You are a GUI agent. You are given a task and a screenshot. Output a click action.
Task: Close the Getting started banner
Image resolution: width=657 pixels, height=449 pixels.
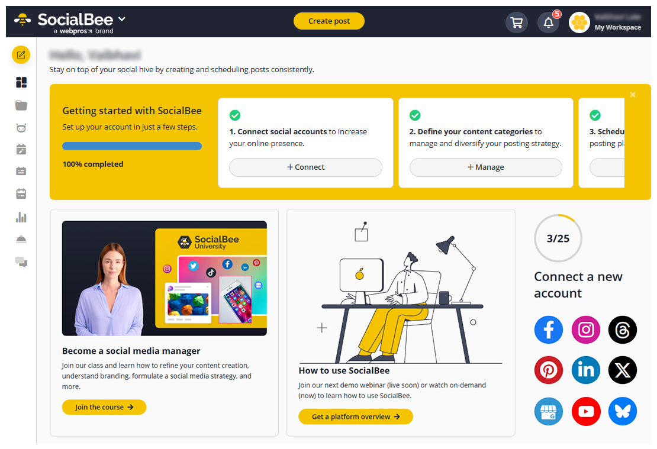633,95
